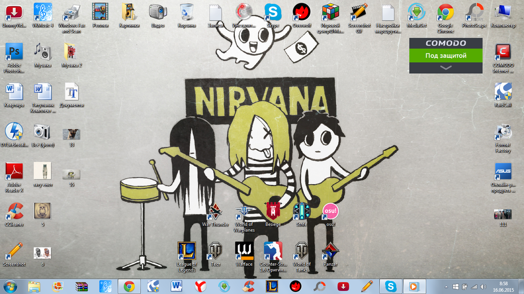Open the Компьютер desktop icon

(503, 15)
